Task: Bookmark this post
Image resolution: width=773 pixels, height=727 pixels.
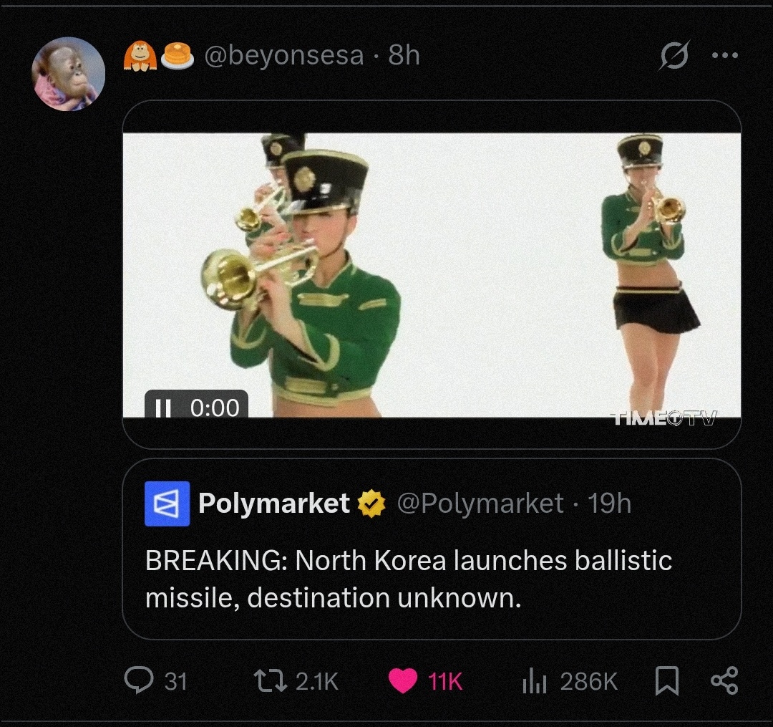Action: (667, 680)
